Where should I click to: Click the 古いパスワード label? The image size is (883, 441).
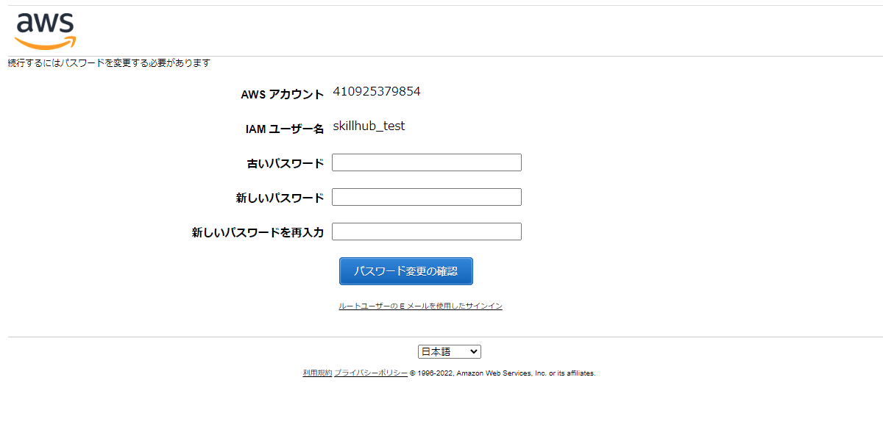coord(286,164)
